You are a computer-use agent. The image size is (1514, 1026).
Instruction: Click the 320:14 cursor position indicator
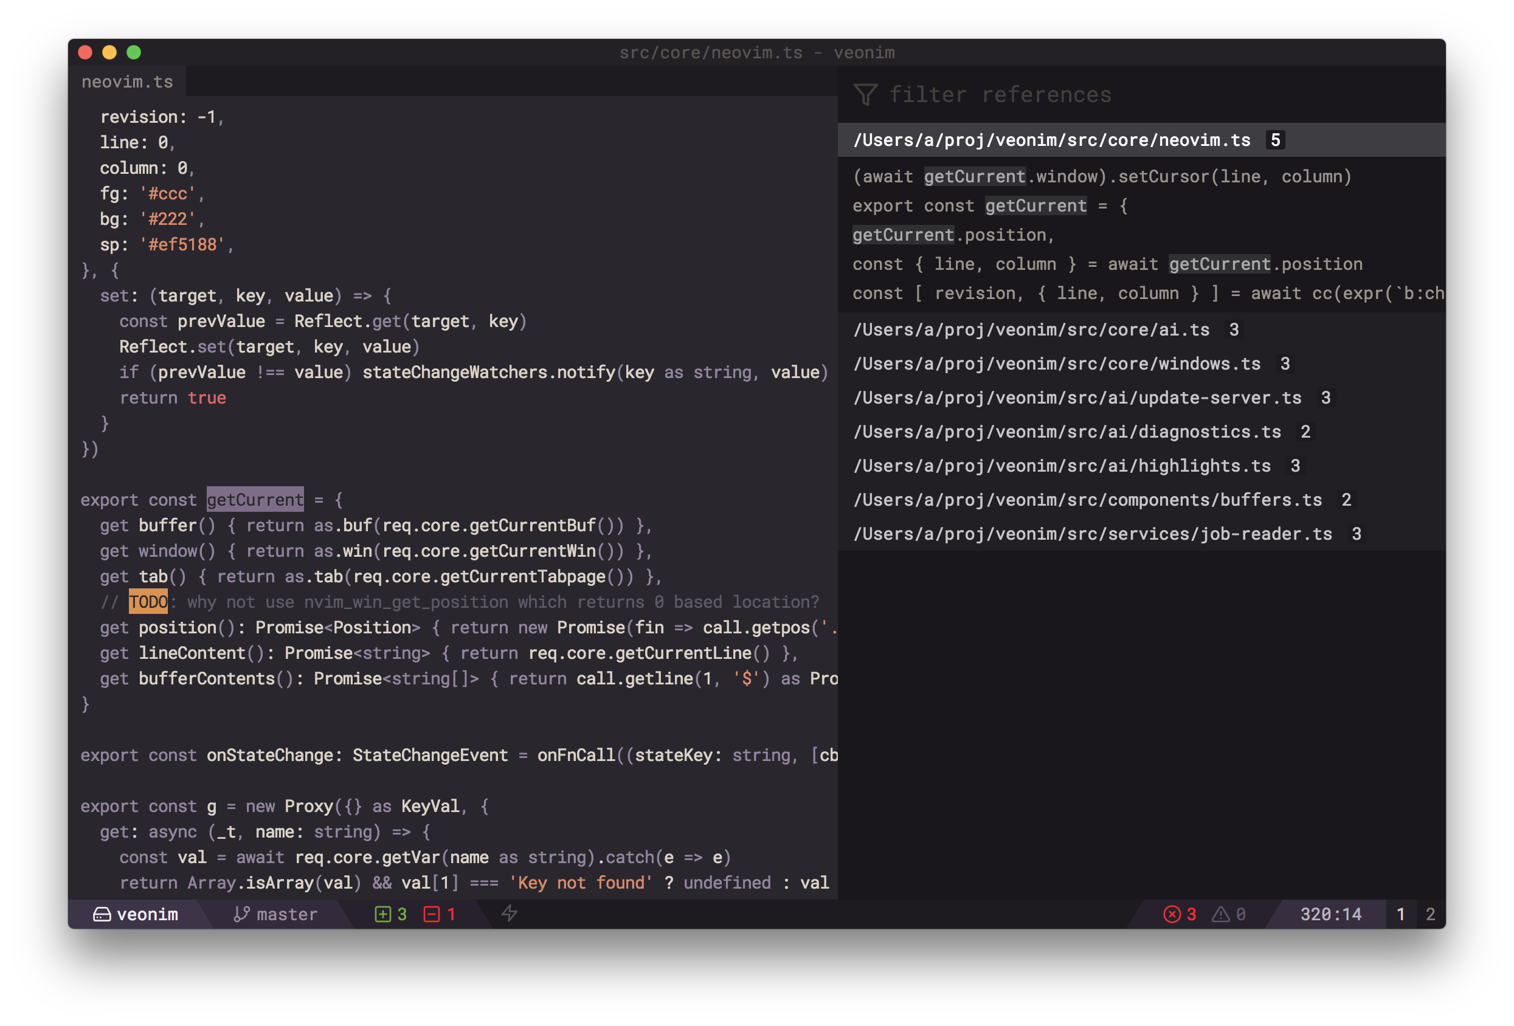pos(1330,915)
